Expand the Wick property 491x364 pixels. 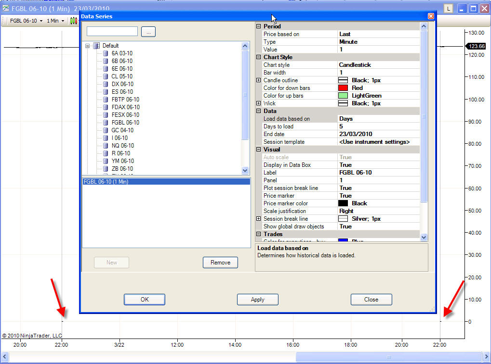tap(258, 103)
